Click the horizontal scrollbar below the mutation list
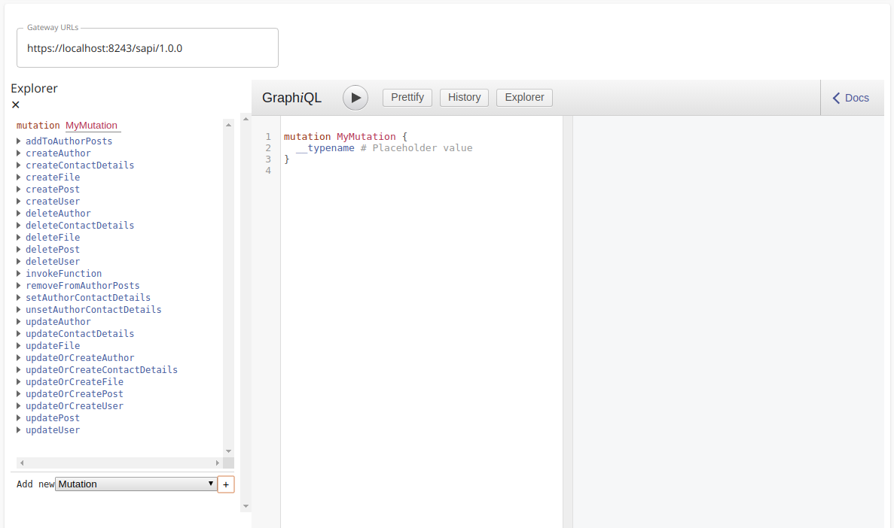Image resolution: width=894 pixels, height=528 pixels. tap(121, 463)
